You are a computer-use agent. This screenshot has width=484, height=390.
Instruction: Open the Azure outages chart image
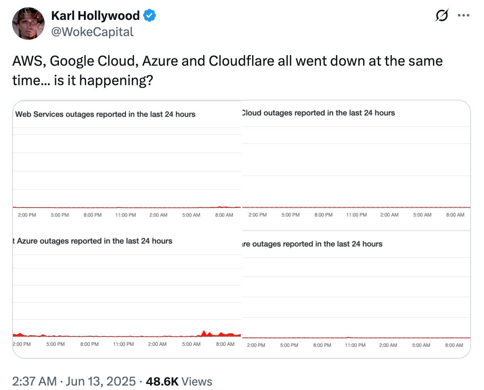(127, 294)
